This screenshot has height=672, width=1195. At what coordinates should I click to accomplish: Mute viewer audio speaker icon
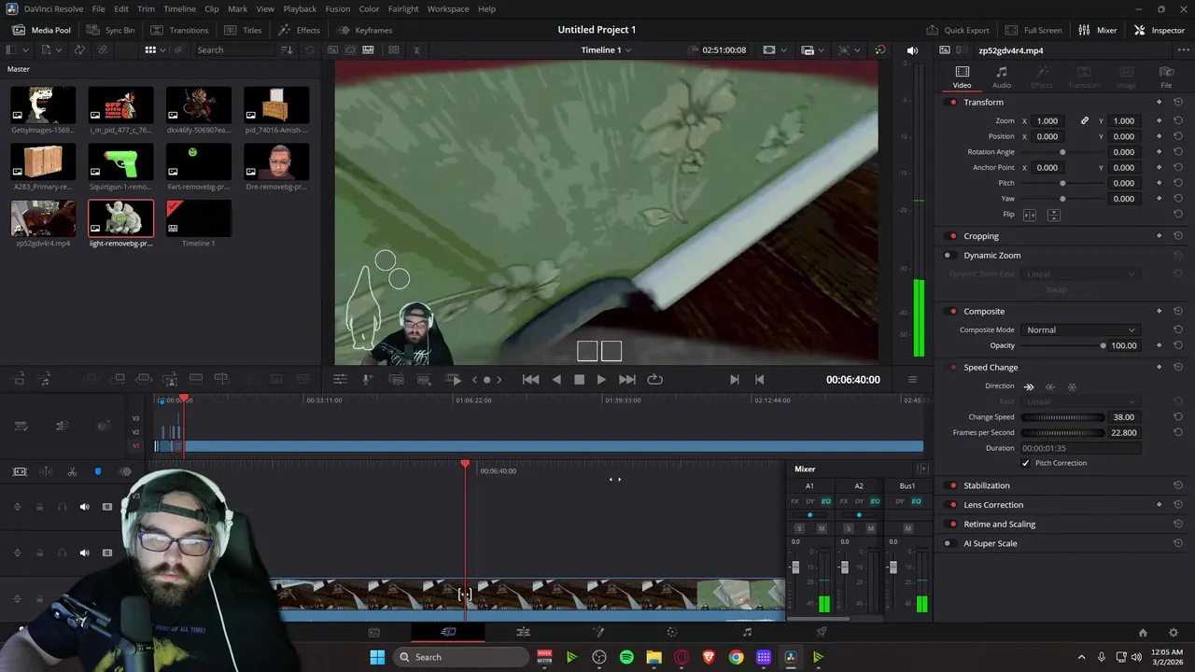pyautogui.click(x=912, y=49)
